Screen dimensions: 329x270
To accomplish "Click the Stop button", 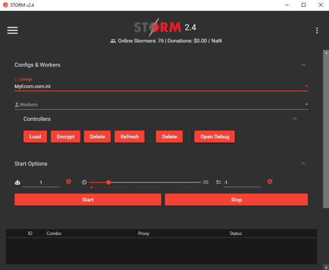I will [x=236, y=200].
